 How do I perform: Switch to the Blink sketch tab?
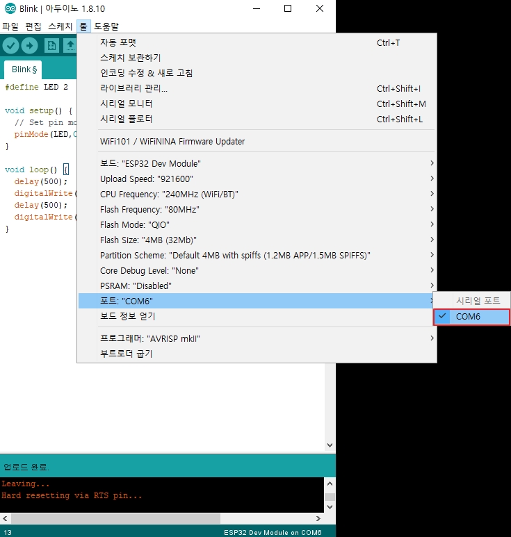[24, 69]
